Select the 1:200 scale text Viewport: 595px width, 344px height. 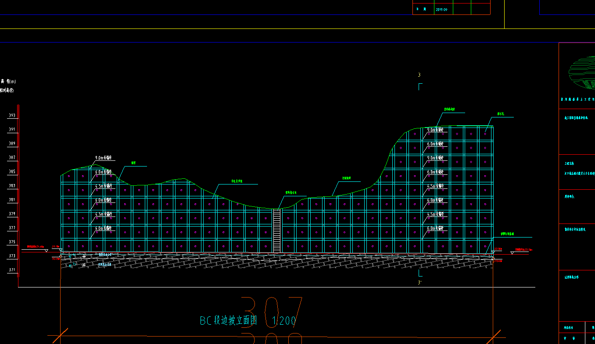(x=284, y=321)
